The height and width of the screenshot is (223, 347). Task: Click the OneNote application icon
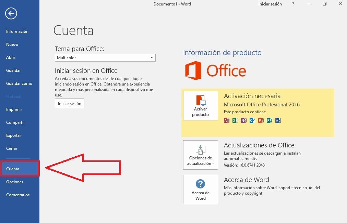(x=243, y=120)
